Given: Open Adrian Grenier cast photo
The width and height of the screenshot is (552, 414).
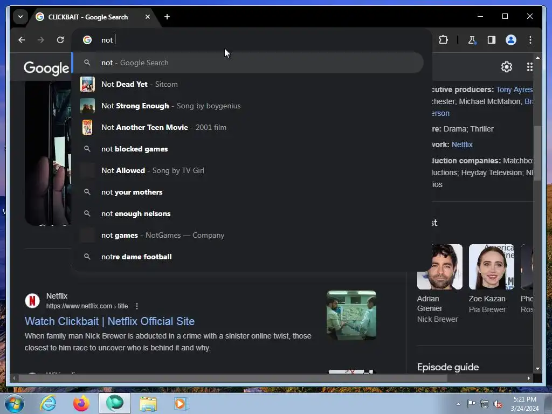Looking at the screenshot, I should (440, 267).
